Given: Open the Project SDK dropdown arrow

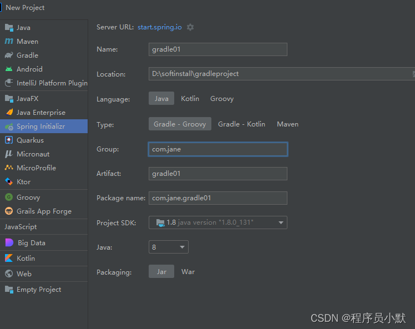Looking at the screenshot, I should 281,222.
